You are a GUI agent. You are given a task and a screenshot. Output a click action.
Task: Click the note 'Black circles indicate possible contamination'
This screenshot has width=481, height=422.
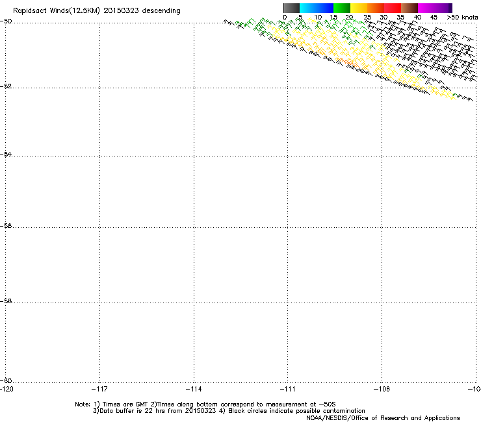[x=296, y=411]
